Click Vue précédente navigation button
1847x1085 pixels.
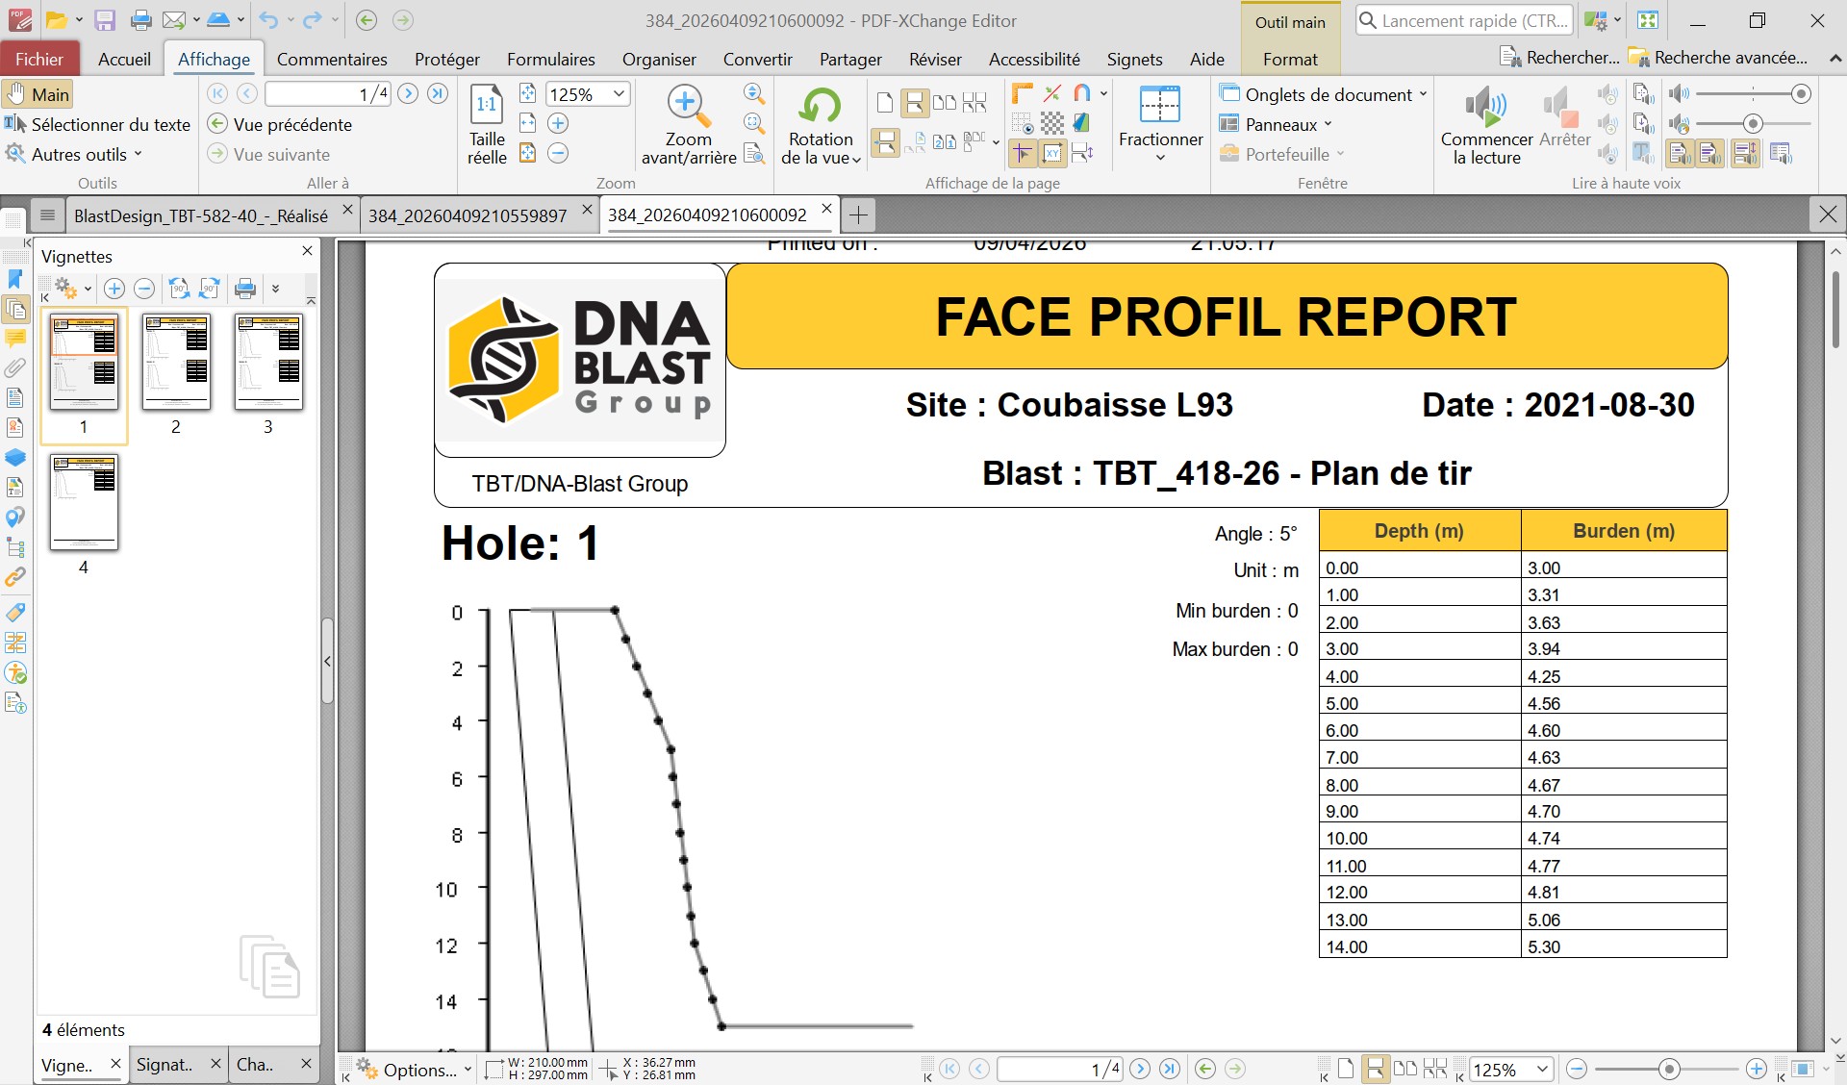[282, 124]
